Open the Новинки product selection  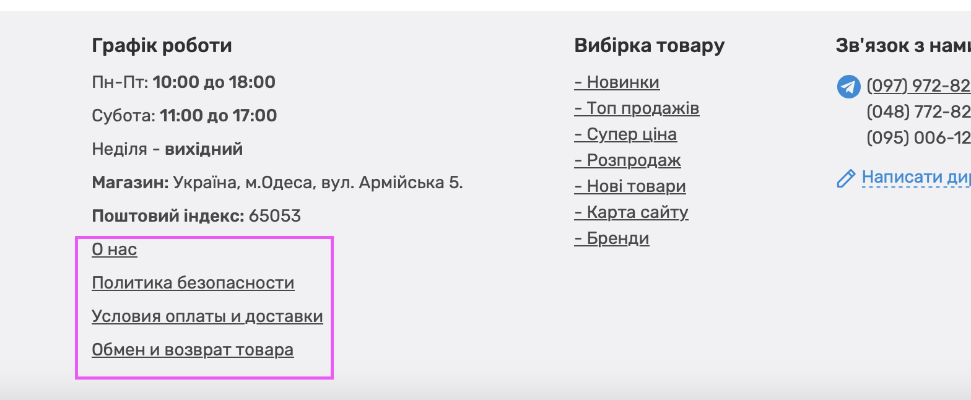(617, 82)
